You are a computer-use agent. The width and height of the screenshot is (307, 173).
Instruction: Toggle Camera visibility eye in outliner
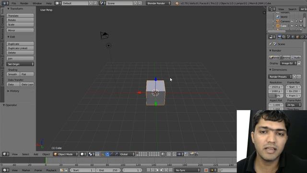click(292, 21)
